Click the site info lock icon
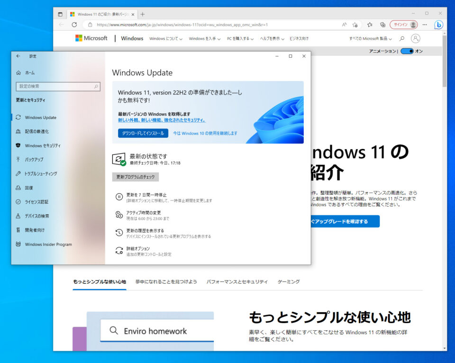455x363 pixels. click(x=90, y=25)
